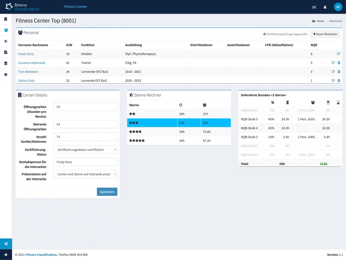Delete the Selina Grob employee row
This screenshot has height=260, width=346.
339,81
